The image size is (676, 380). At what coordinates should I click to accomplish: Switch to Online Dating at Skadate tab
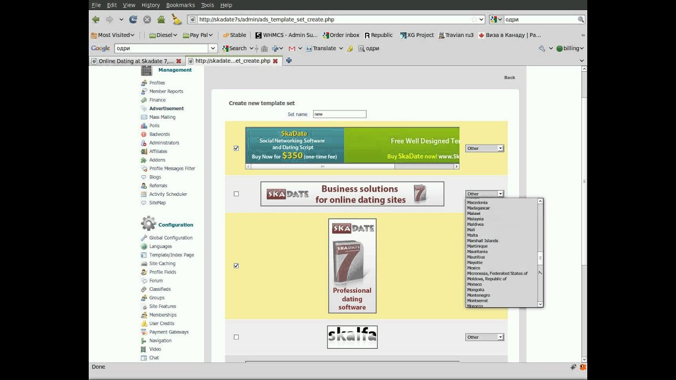[x=136, y=61]
